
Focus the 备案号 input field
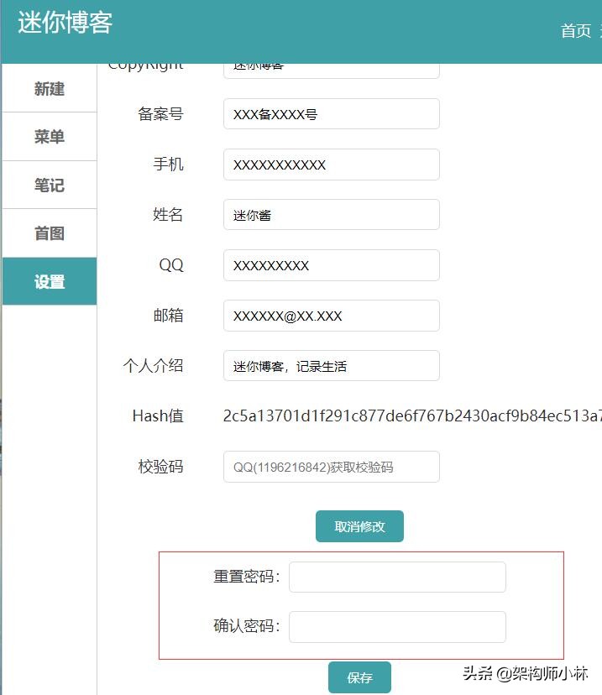(331, 114)
